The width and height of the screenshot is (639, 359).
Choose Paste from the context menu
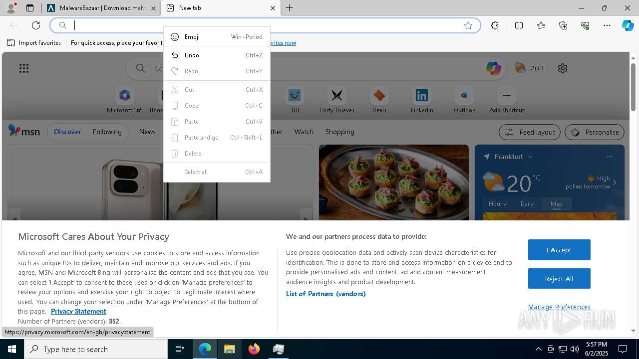217,122
